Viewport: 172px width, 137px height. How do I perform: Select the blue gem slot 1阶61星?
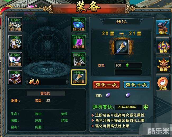coord(79,25)
